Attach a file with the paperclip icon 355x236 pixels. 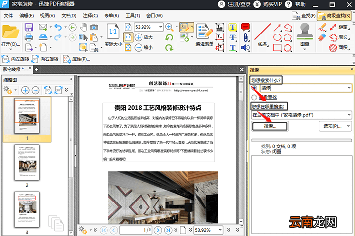click(x=246, y=37)
